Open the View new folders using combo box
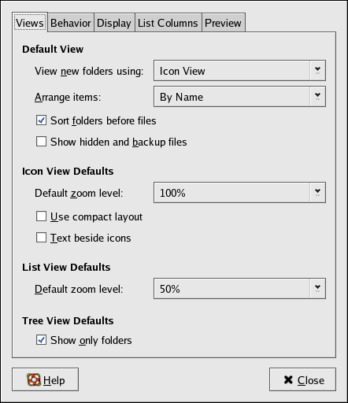This screenshot has height=403, width=348. 239,70
